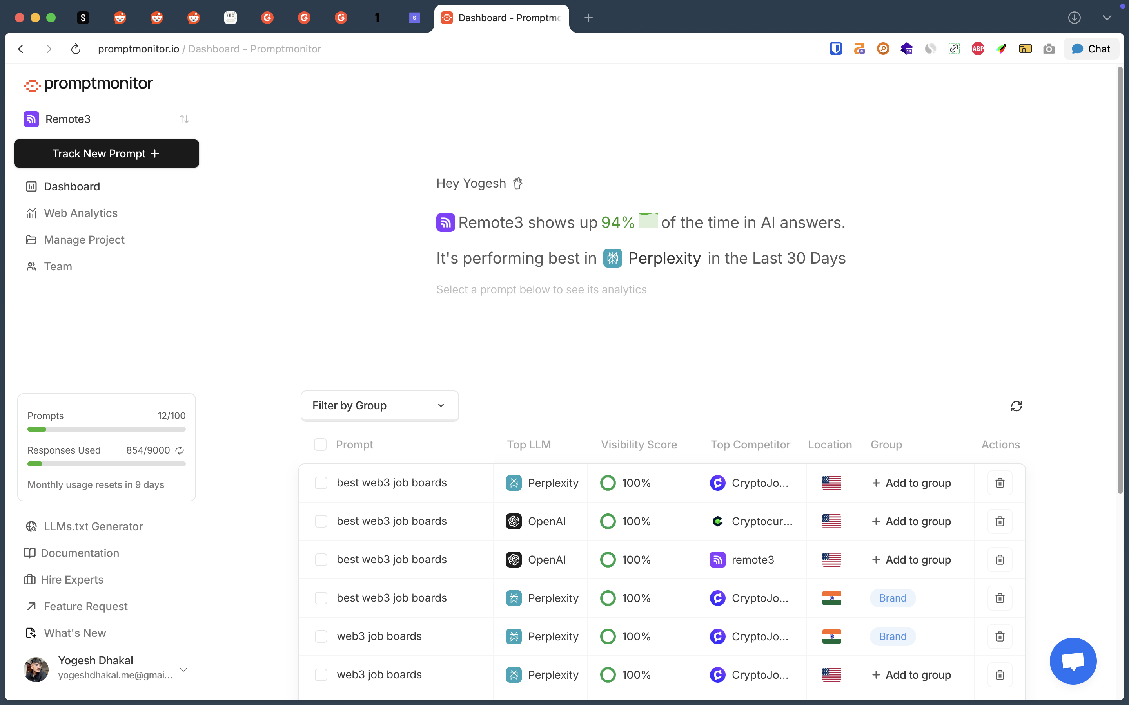Open Web Analytics in sidebar
The height and width of the screenshot is (705, 1129).
[80, 213]
